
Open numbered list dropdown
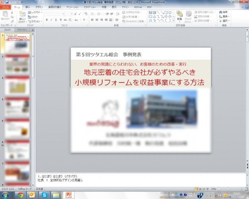point(100,14)
